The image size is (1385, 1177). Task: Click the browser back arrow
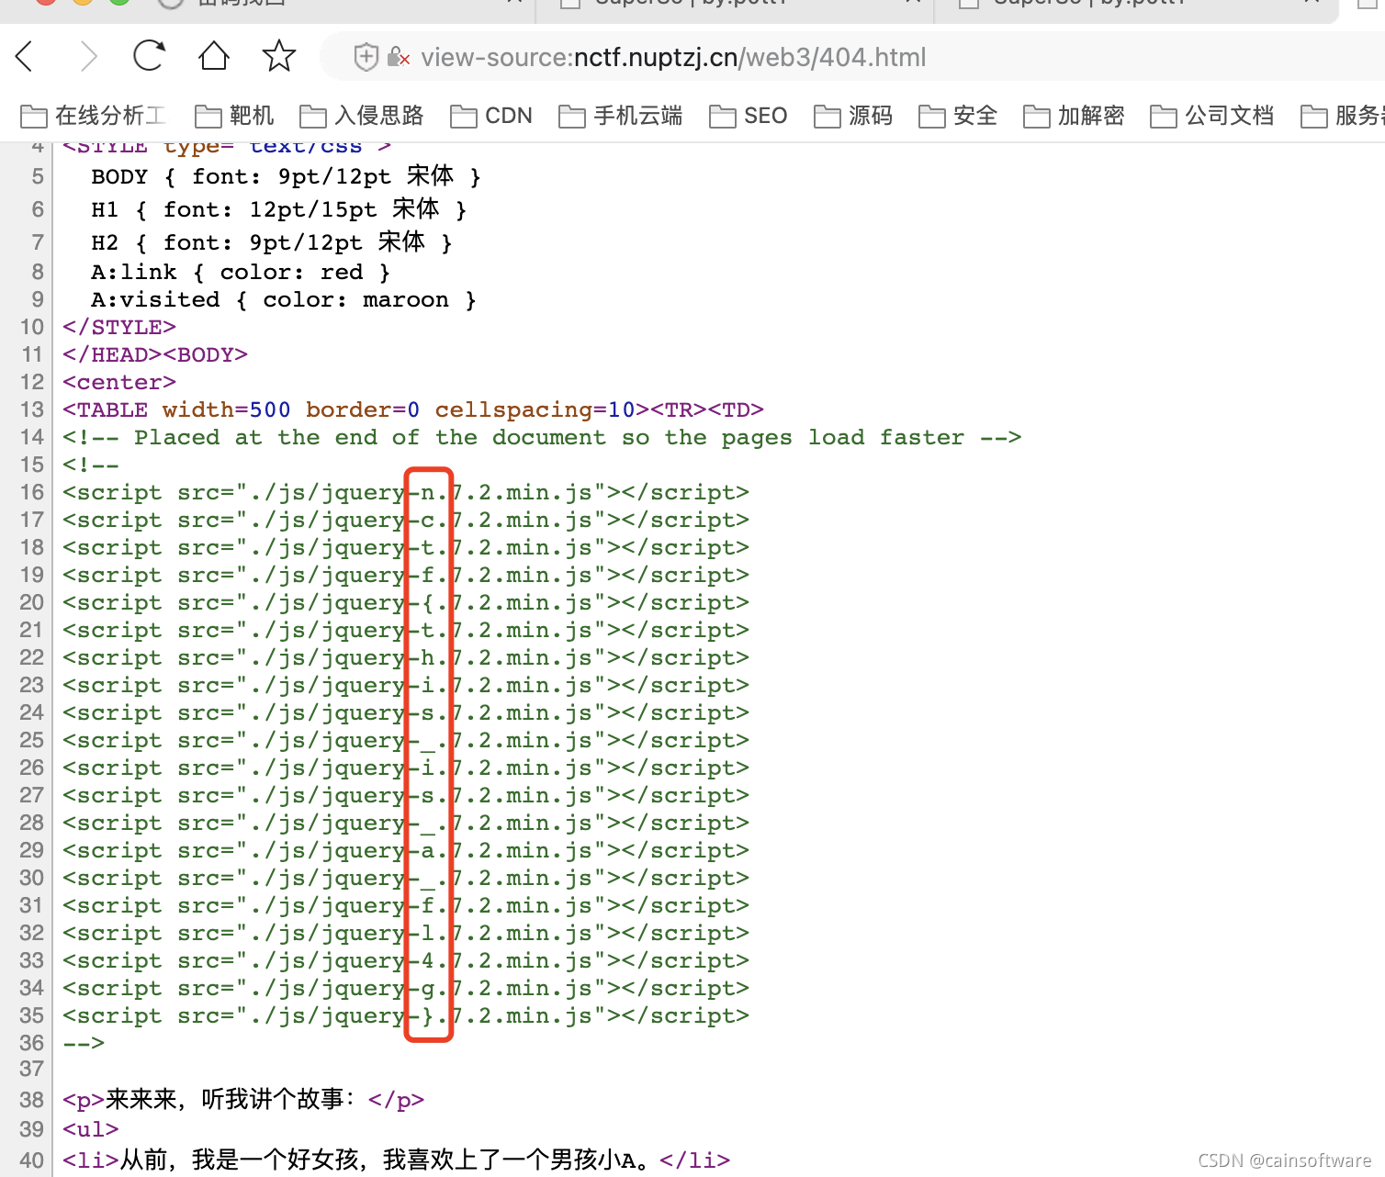point(26,57)
